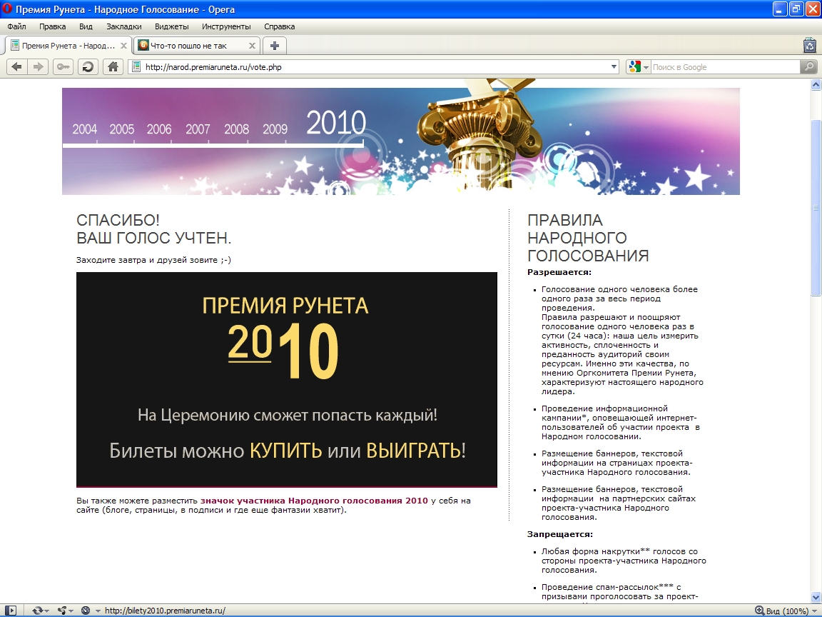
Task: Open the closed tabs trash can
Action: [810, 46]
